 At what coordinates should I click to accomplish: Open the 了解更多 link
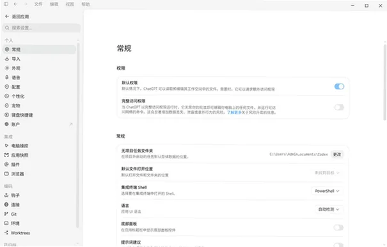[234, 112]
